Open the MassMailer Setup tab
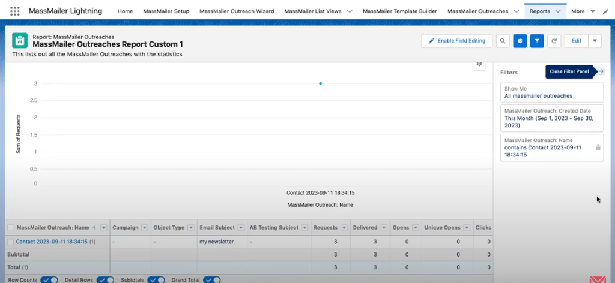Screen dimensions: 615x283 point(166,11)
